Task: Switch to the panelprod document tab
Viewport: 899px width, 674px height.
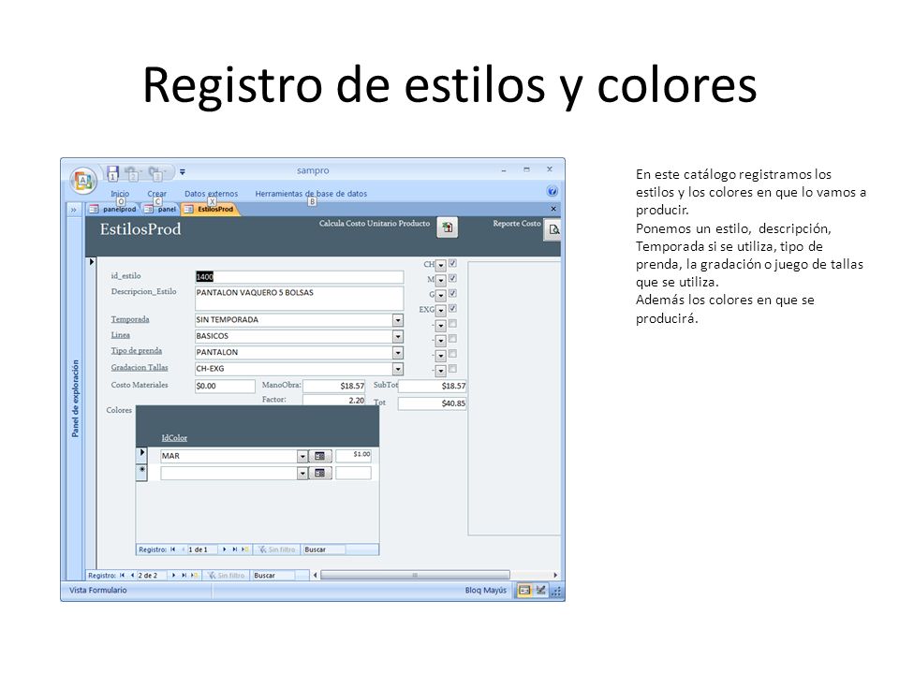Action: point(114,209)
